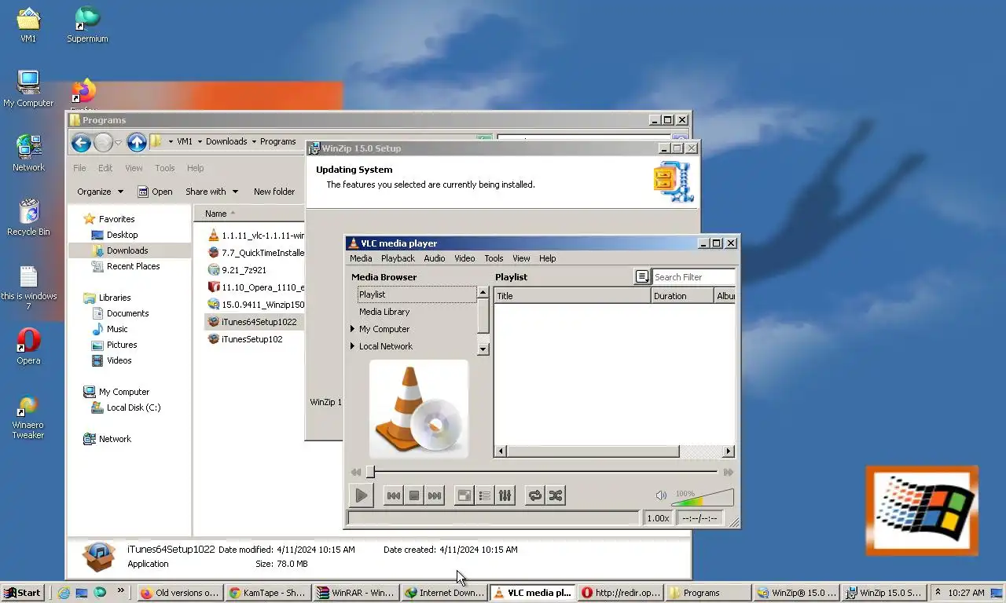Open VLC Audio menu

[x=435, y=258]
